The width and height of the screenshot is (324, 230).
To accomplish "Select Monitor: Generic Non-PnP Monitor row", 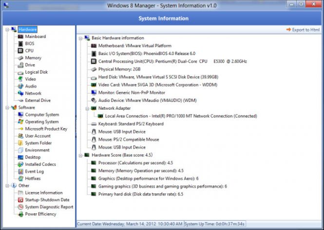I will (132, 93).
